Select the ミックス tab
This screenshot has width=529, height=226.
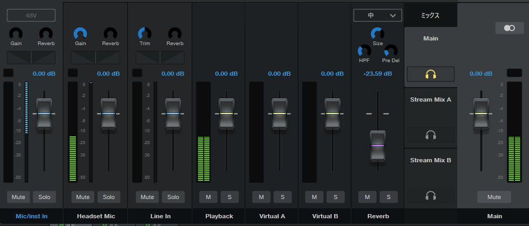430,16
